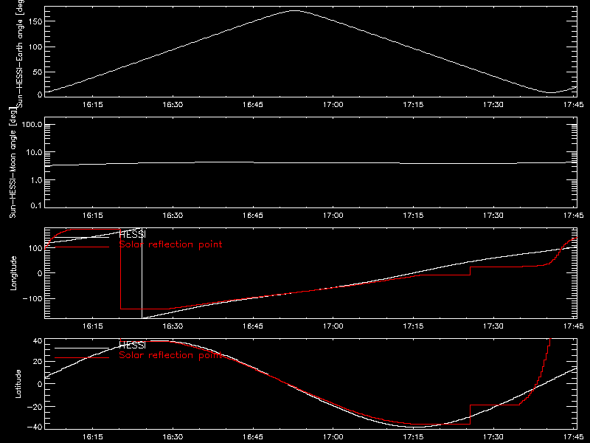Click 17:45 label under Moon angle plot

574,216
